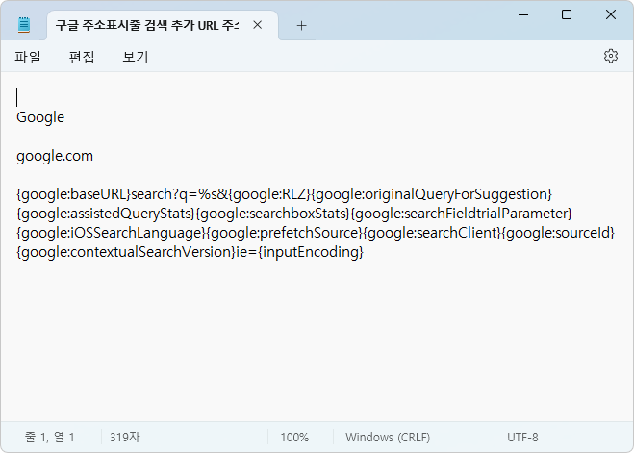Click {google:searchFieldtrialParameter} text
Image resolution: width=634 pixels, height=453 pixels.
(461, 214)
